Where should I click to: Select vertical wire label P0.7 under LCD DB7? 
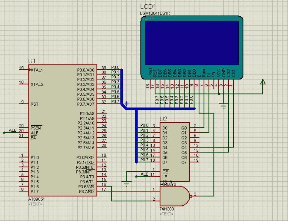click(x=157, y=100)
